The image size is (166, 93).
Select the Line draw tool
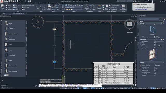[x=38, y=7]
